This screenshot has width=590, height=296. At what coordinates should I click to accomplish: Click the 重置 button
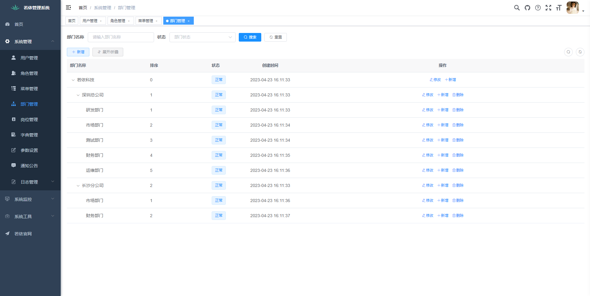point(275,37)
